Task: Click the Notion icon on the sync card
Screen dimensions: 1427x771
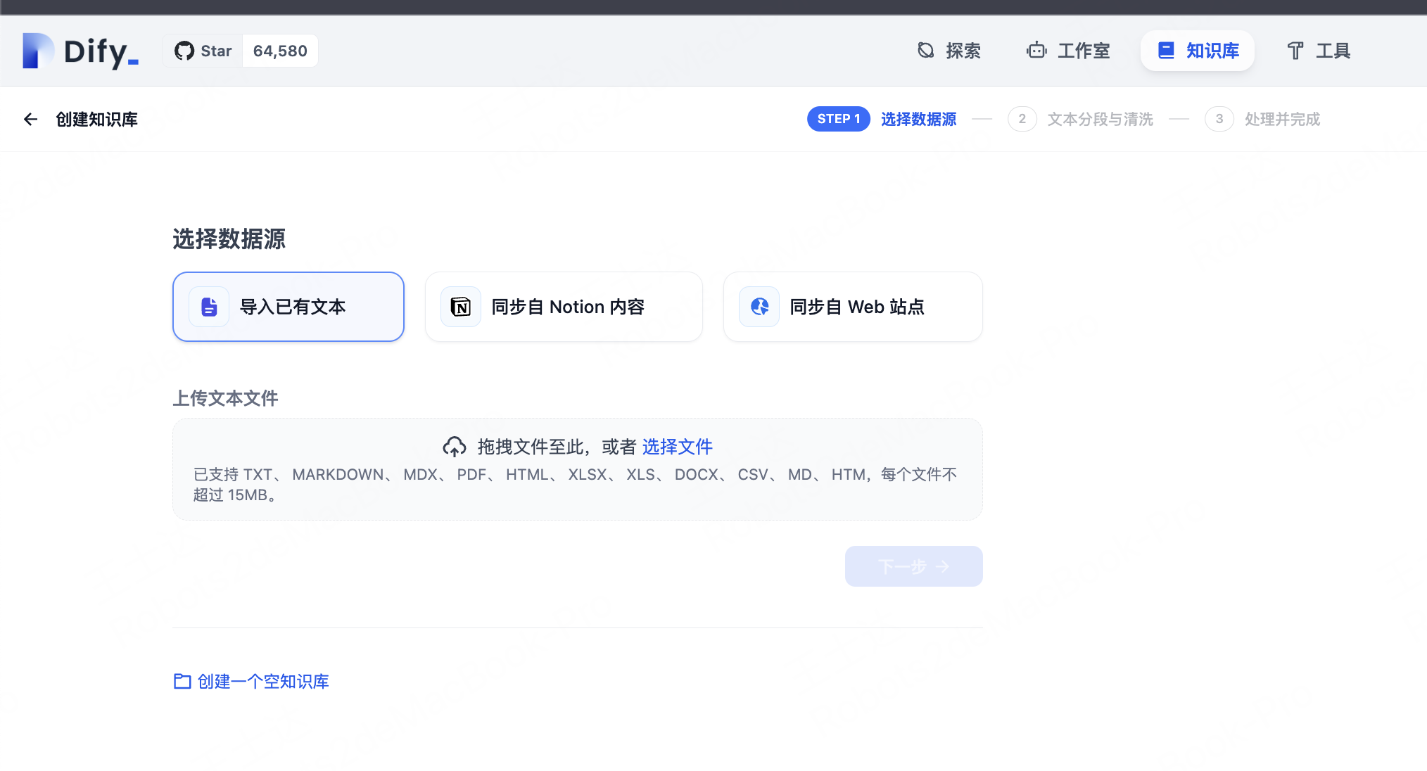Action: tap(460, 306)
